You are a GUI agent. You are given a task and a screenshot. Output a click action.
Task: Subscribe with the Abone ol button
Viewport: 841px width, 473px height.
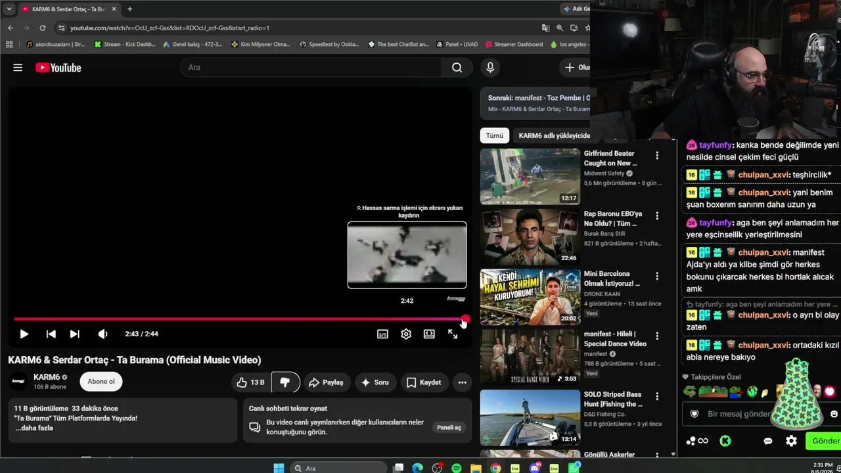pos(101,382)
